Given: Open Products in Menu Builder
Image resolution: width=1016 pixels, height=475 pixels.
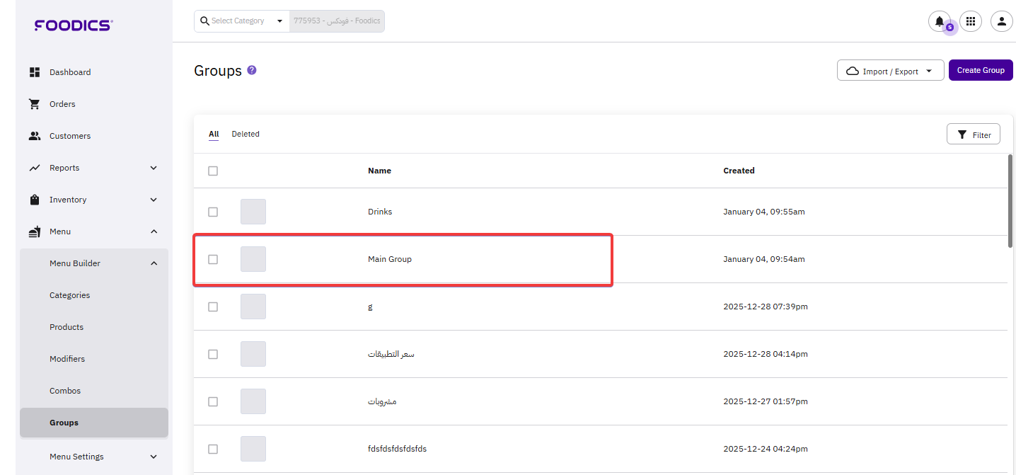Looking at the screenshot, I should pos(67,327).
